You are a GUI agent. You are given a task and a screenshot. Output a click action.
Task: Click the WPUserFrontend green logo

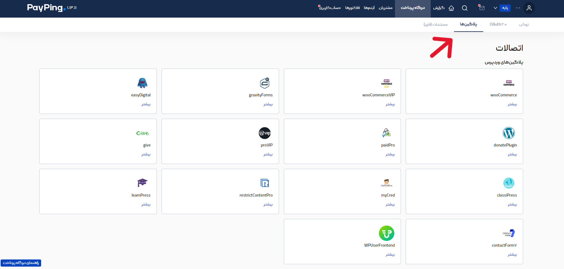[387, 233]
